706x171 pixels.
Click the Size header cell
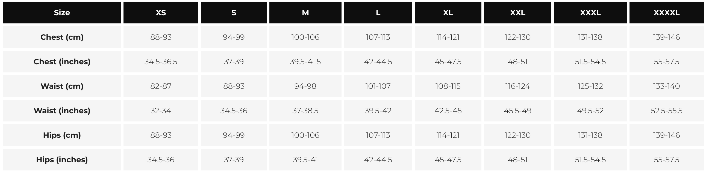pos(62,13)
